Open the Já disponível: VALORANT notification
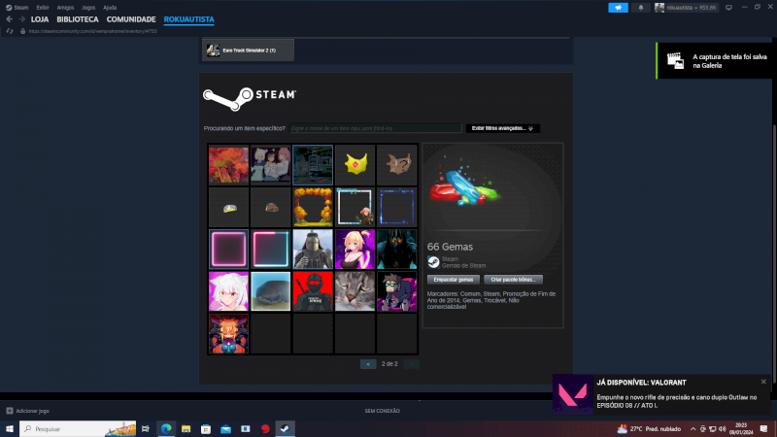The height and width of the screenshot is (437, 777). coord(661,394)
